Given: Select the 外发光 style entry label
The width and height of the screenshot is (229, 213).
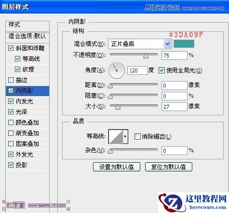Looking at the screenshot, I should [x=24, y=155].
